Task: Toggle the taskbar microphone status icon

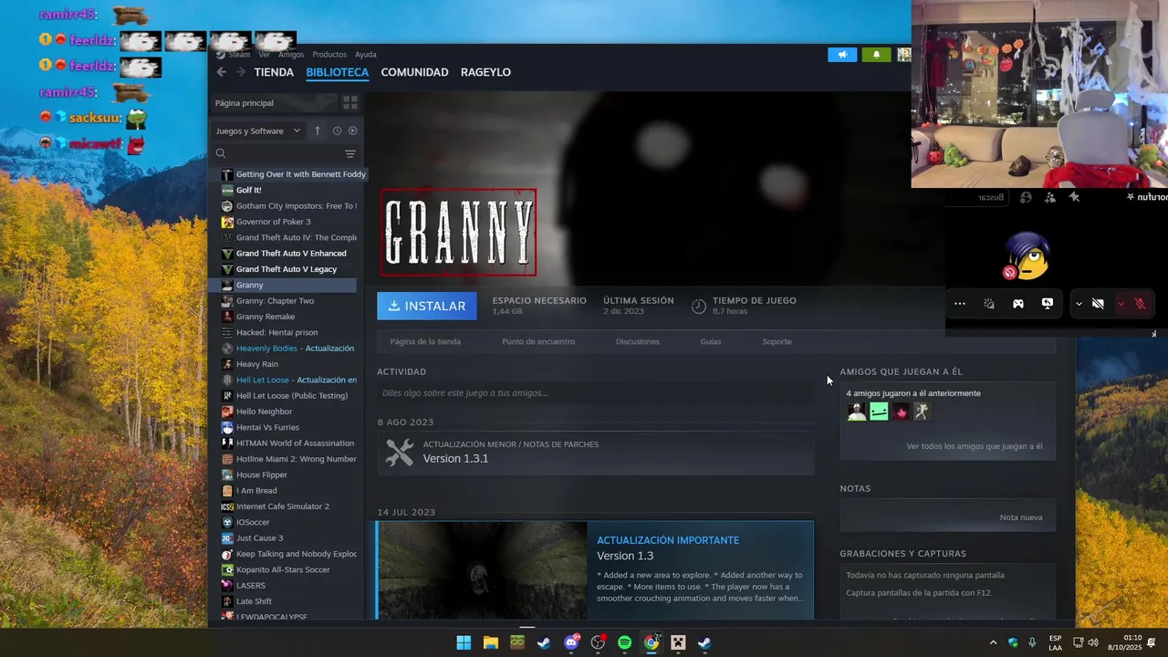Action: click(x=1032, y=642)
